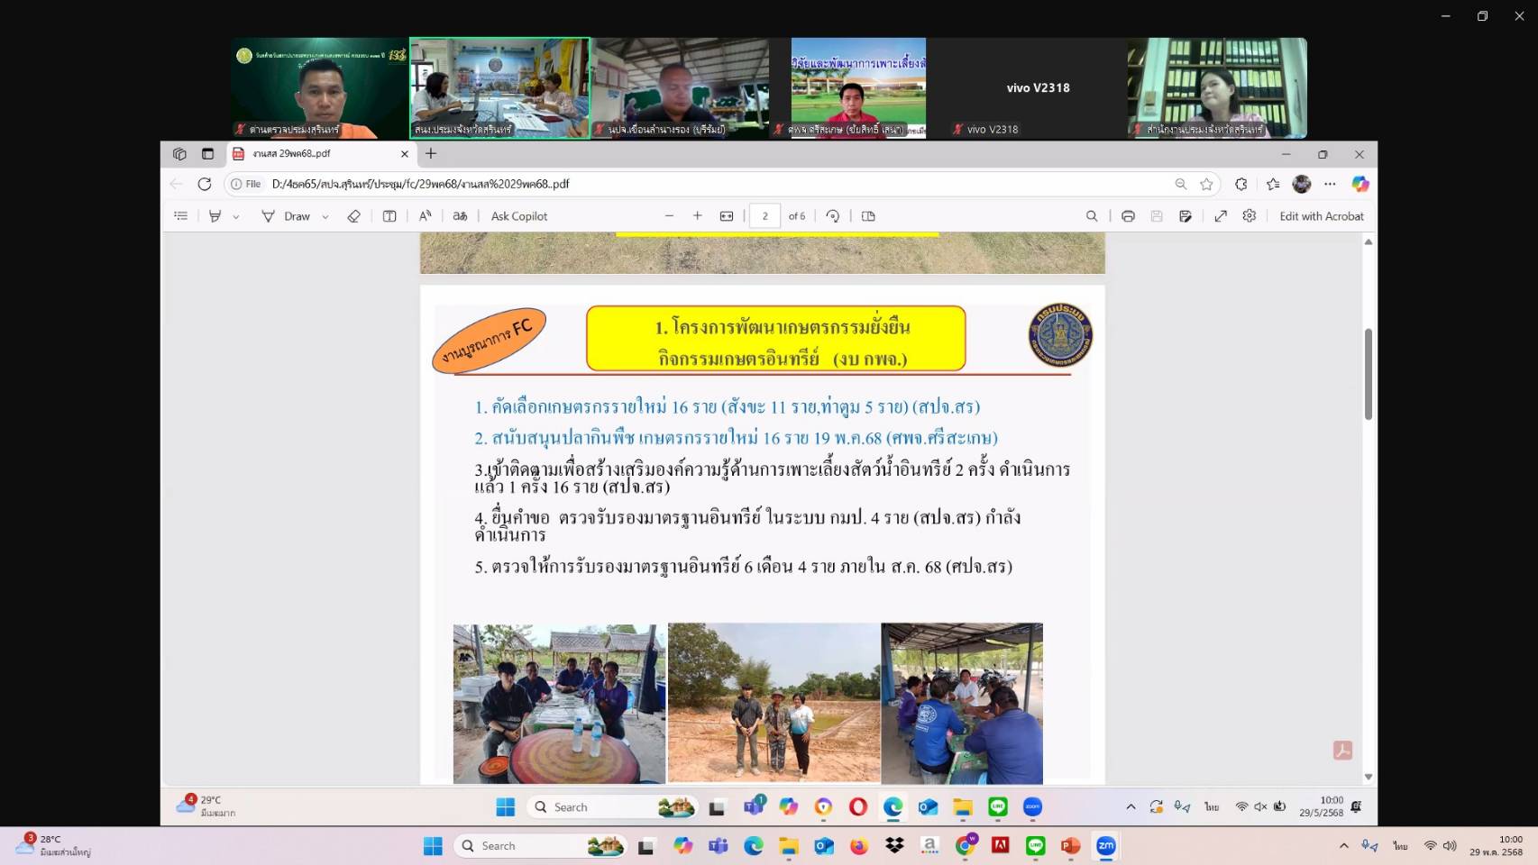Click the Save as icon in PDF toolbar
The width and height of the screenshot is (1538, 865).
click(1186, 216)
